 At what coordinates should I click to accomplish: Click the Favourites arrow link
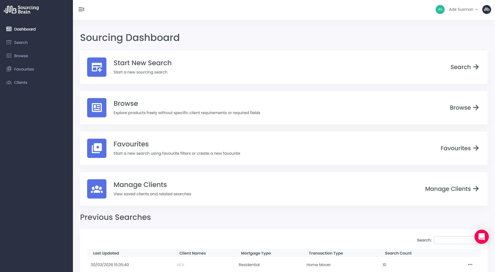pos(460,148)
